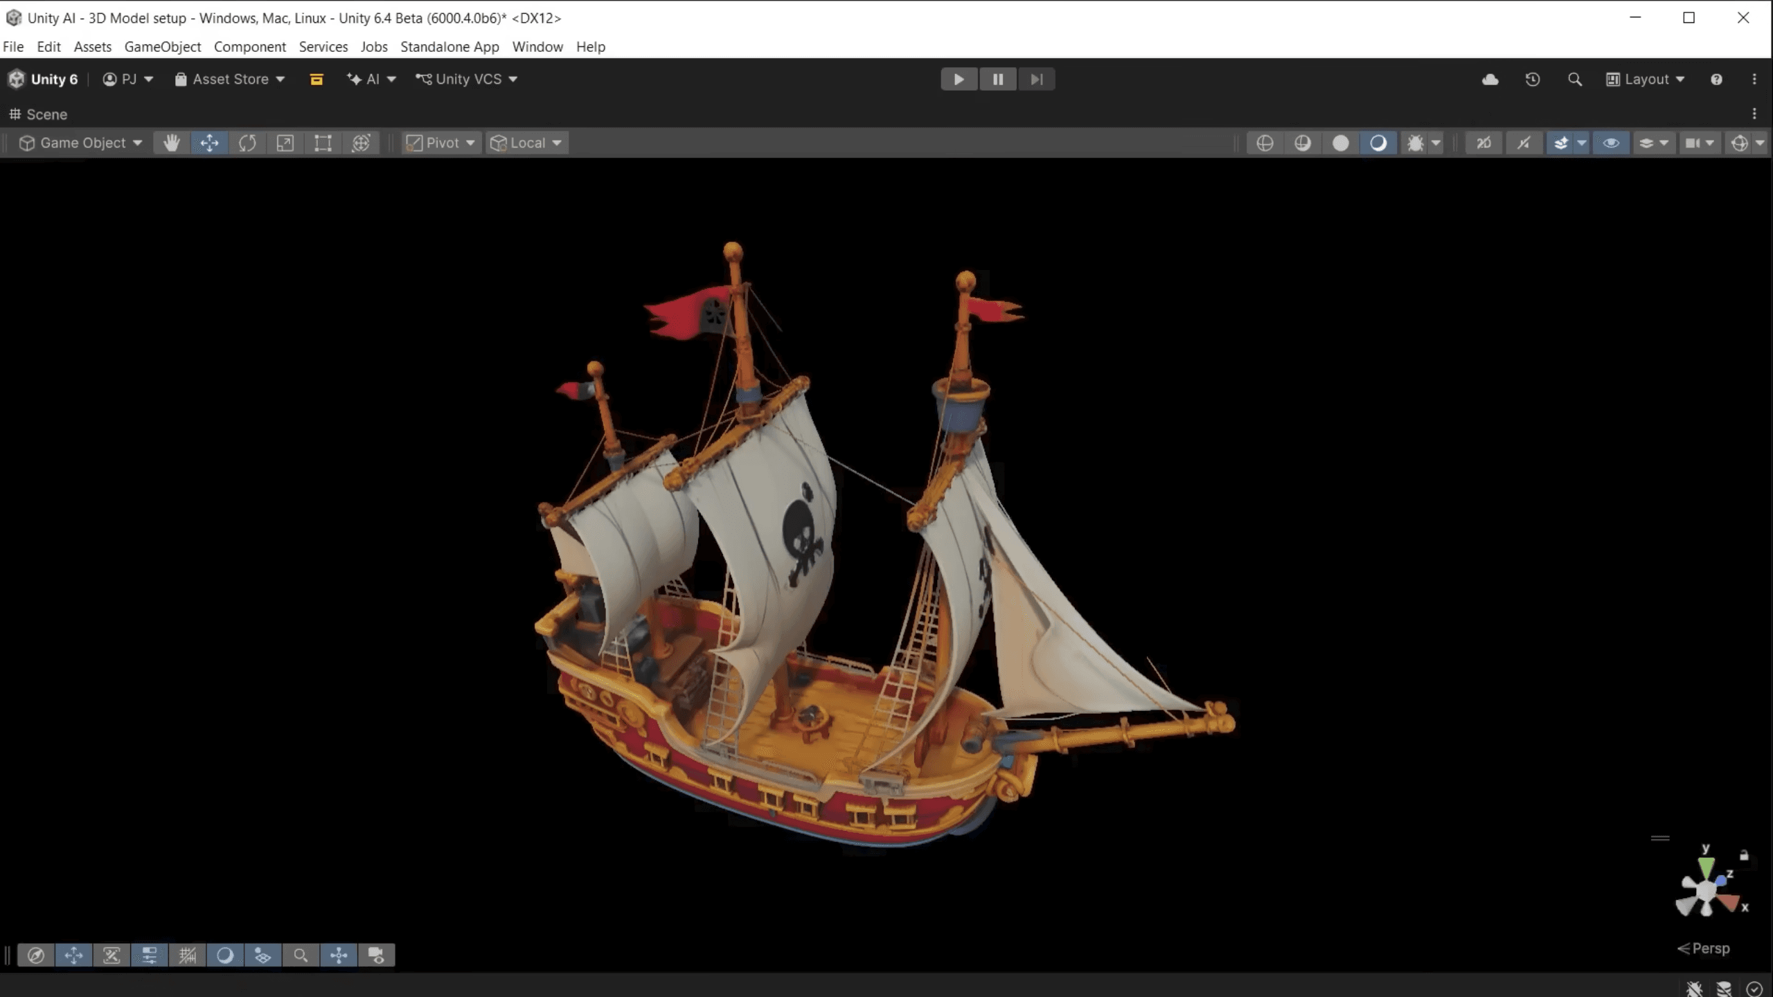Screen dimensions: 1773x997
Task: Open the Component menu
Action: click(250, 46)
